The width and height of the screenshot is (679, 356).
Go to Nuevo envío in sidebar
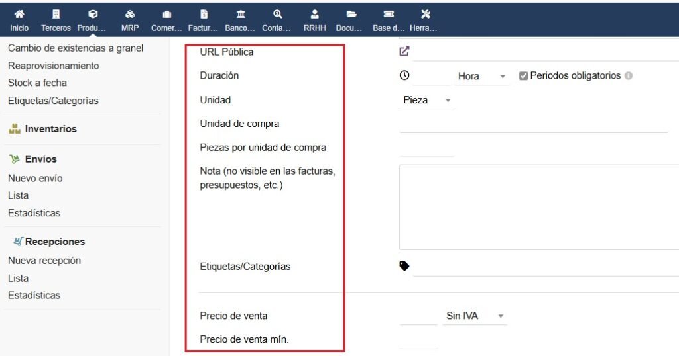pos(35,178)
